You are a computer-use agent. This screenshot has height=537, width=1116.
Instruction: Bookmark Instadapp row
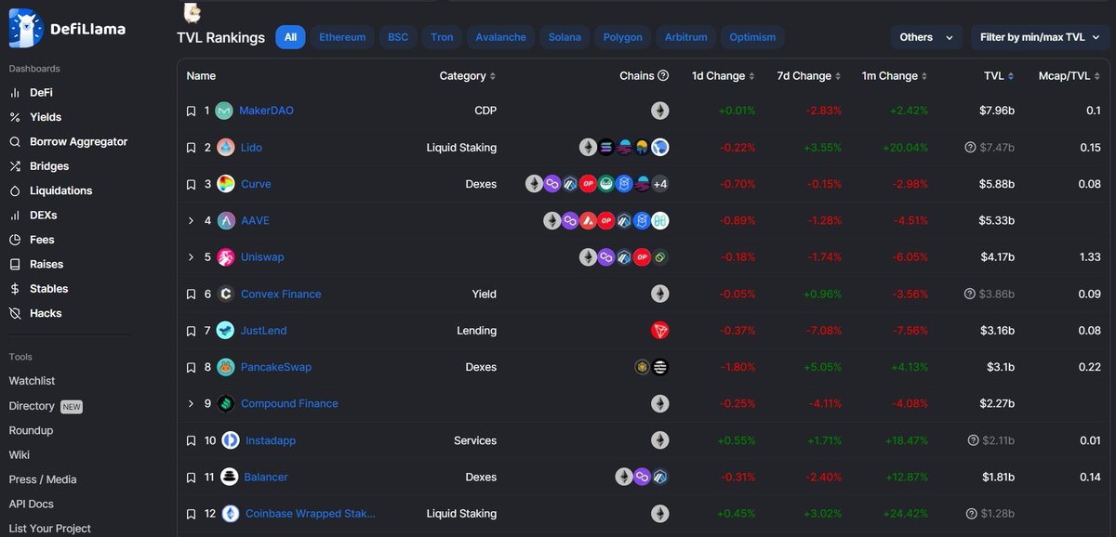[191, 440]
